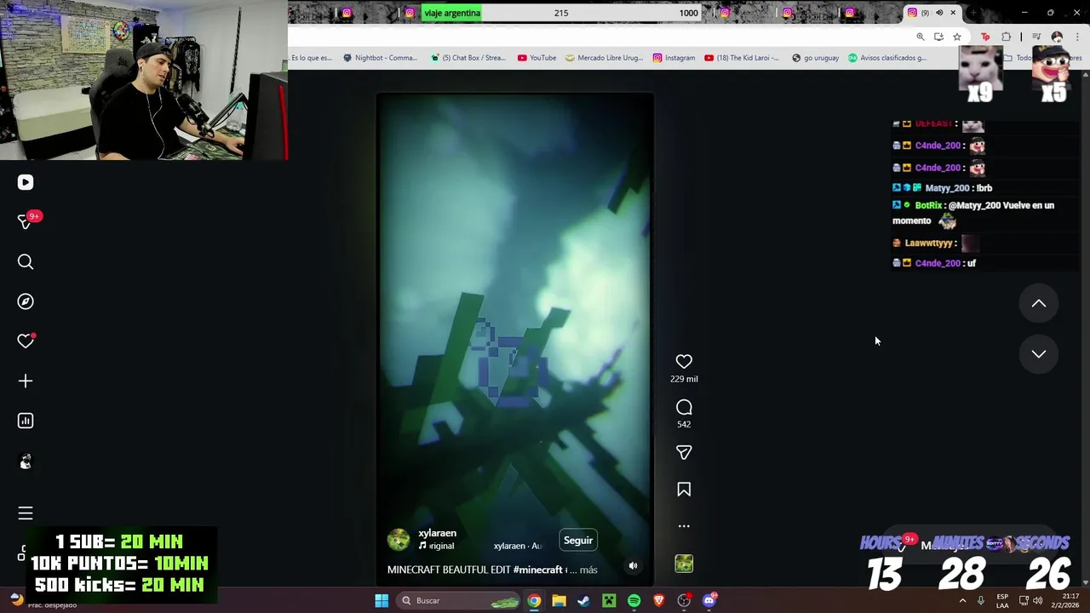Open 'Avisos clasificados' bookmark
1090x613 pixels.
coord(887,58)
